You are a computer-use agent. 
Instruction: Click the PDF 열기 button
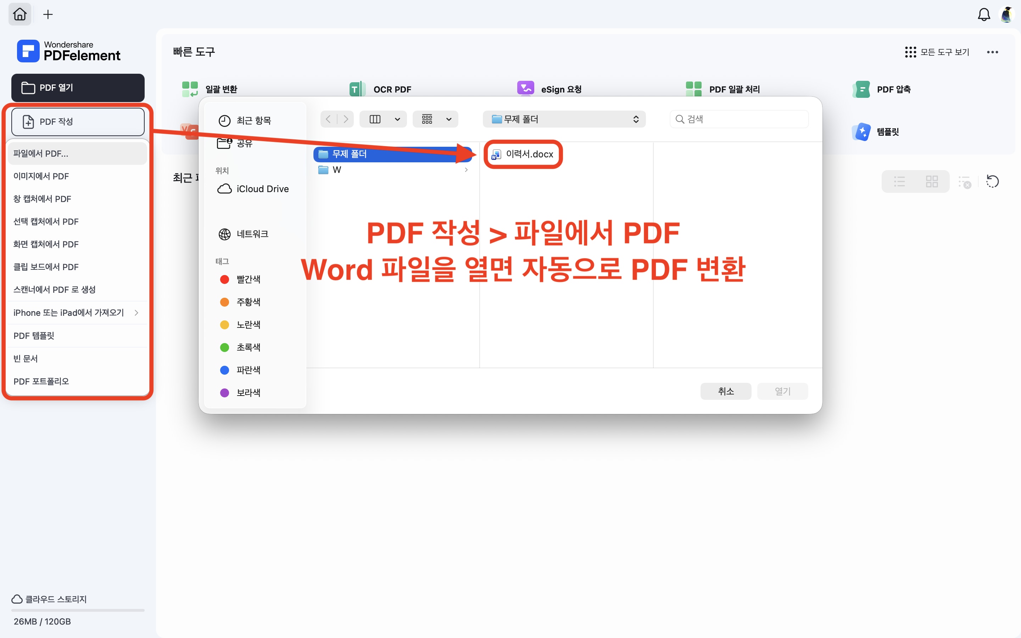[78, 88]
